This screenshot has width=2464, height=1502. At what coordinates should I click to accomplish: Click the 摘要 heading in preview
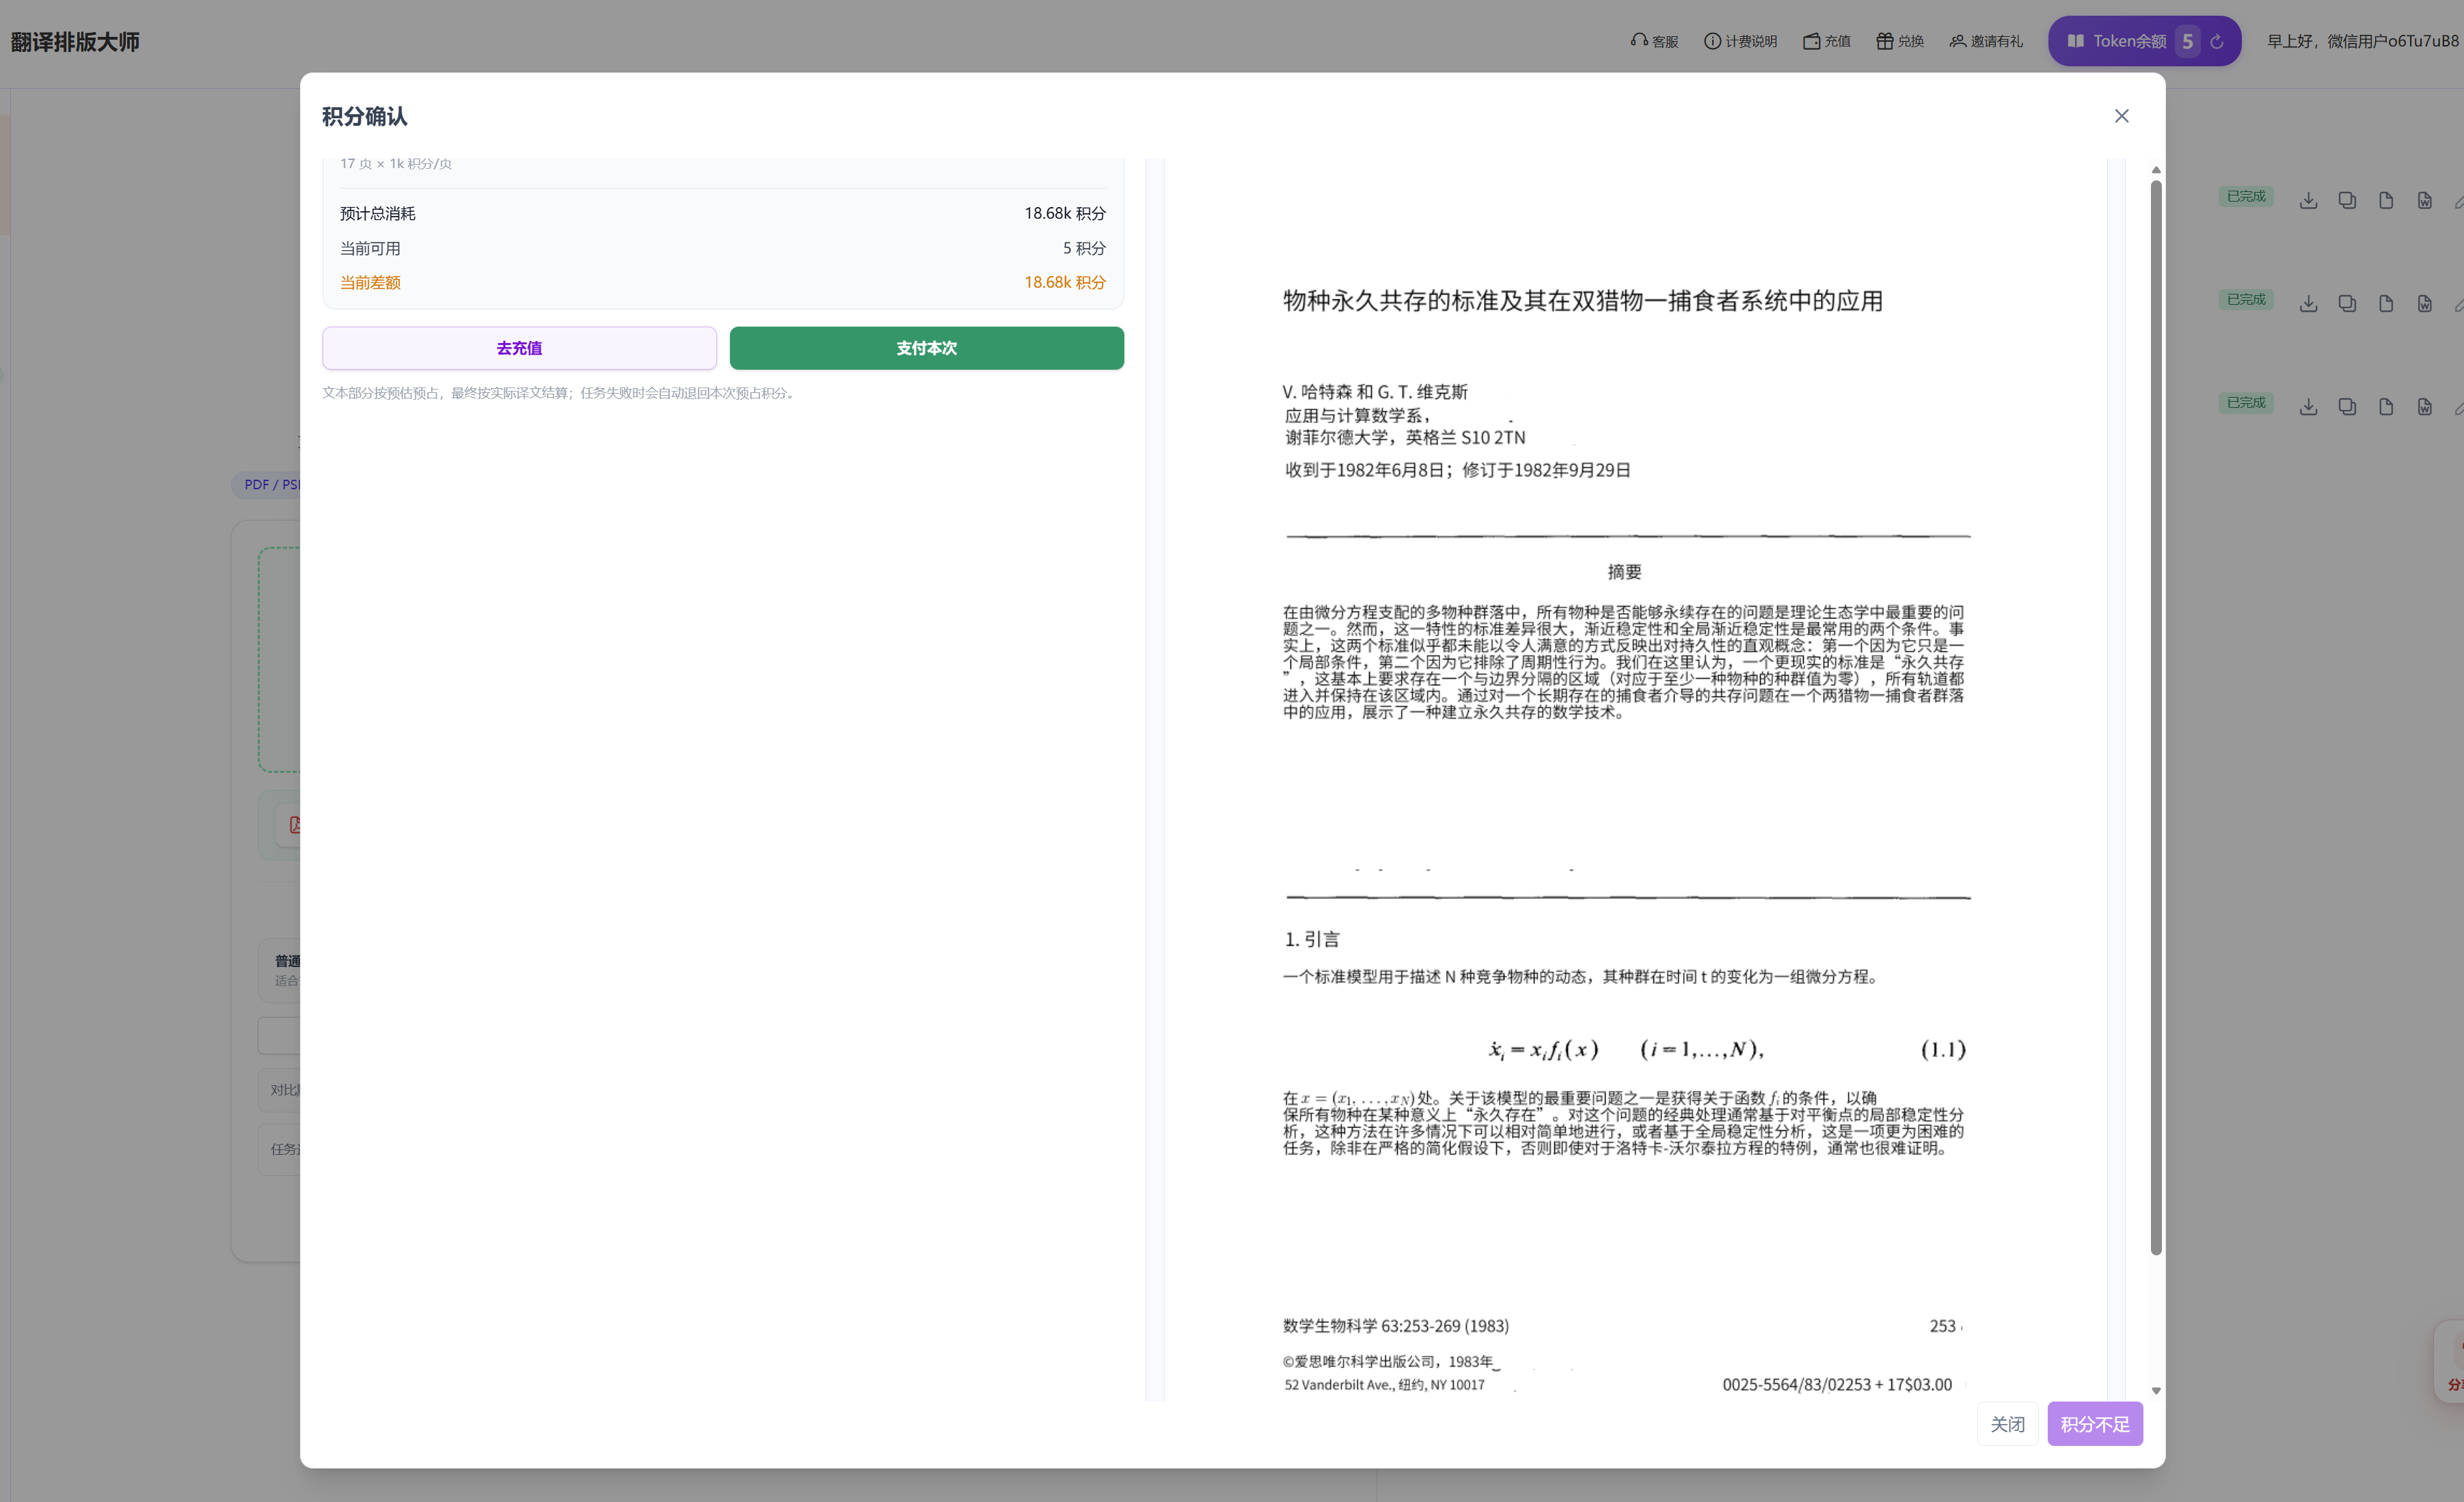(1624, 572)
